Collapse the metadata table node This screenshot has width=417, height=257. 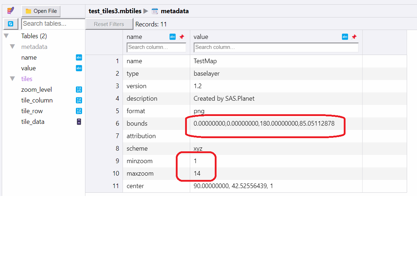tap(13, 47)
